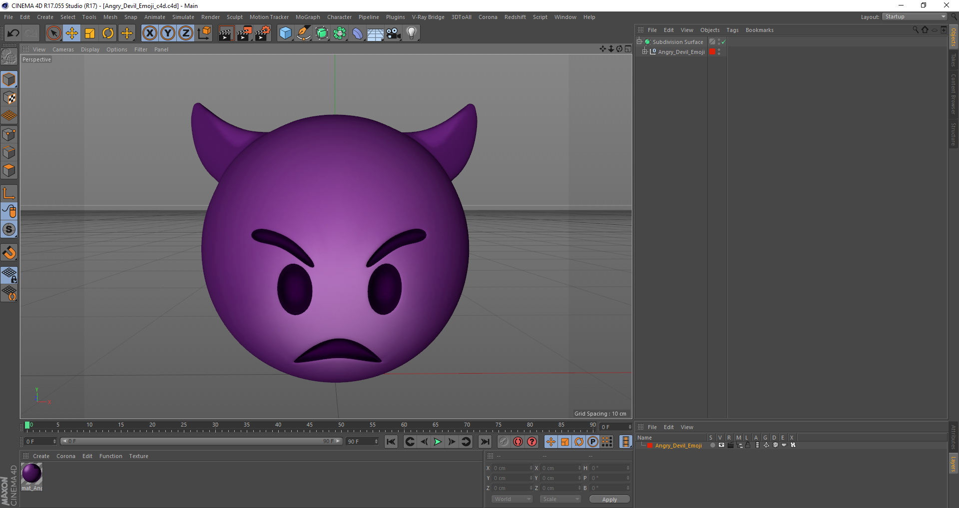Switch to Model mode
Viewport: 959px width, 508px height.
(x=9, y=80)
